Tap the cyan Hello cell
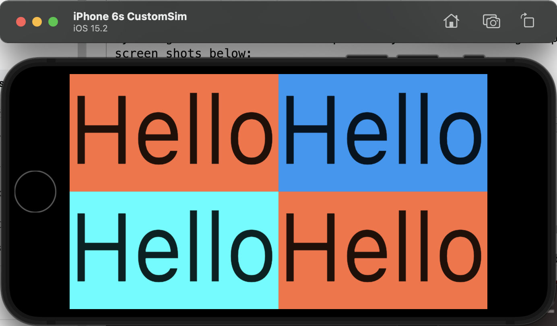 174,250
